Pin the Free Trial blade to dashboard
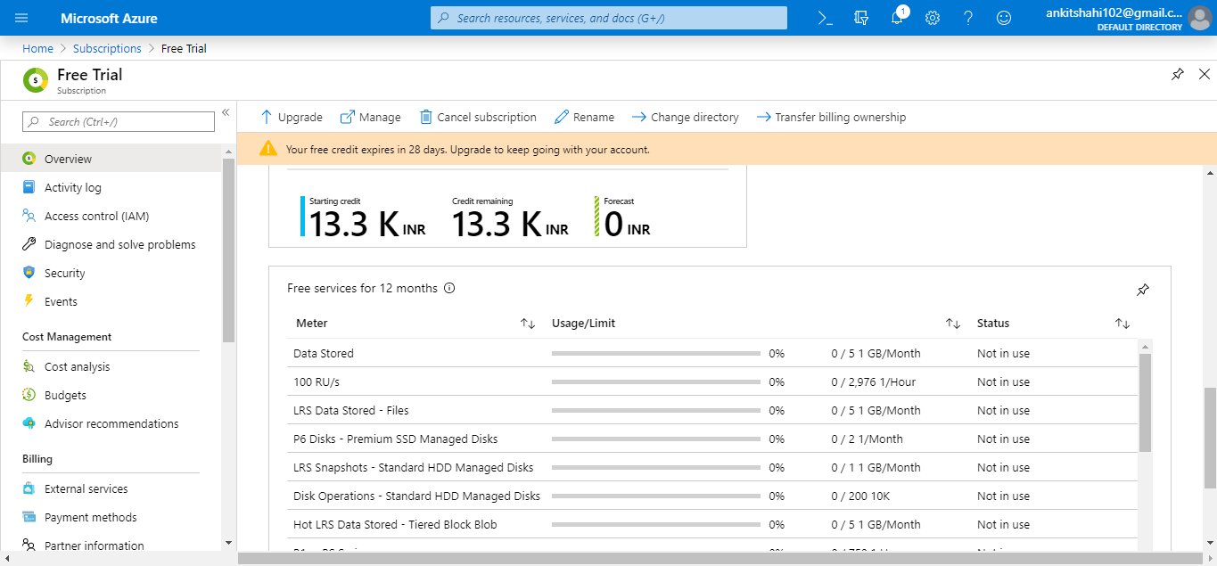1217x566 pixels. click(x=1178, y=74)
